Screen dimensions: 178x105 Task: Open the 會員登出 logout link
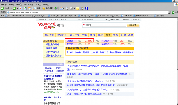click(127, 19)
